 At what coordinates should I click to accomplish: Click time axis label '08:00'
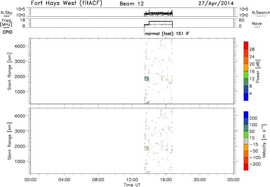click(98, 180)
